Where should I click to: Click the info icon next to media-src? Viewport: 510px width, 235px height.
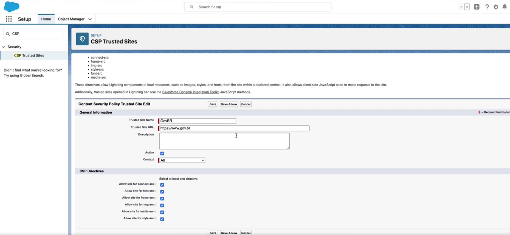tap(156, 211)
